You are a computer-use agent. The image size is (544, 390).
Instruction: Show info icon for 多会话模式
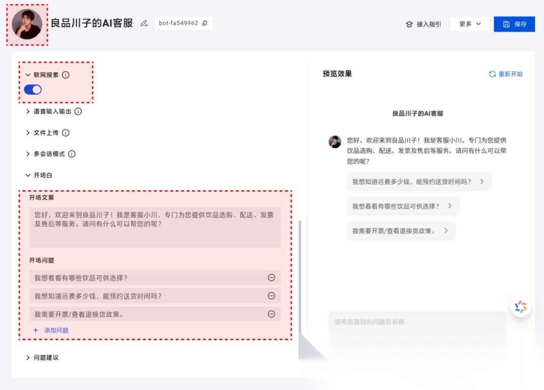[72, 154]
